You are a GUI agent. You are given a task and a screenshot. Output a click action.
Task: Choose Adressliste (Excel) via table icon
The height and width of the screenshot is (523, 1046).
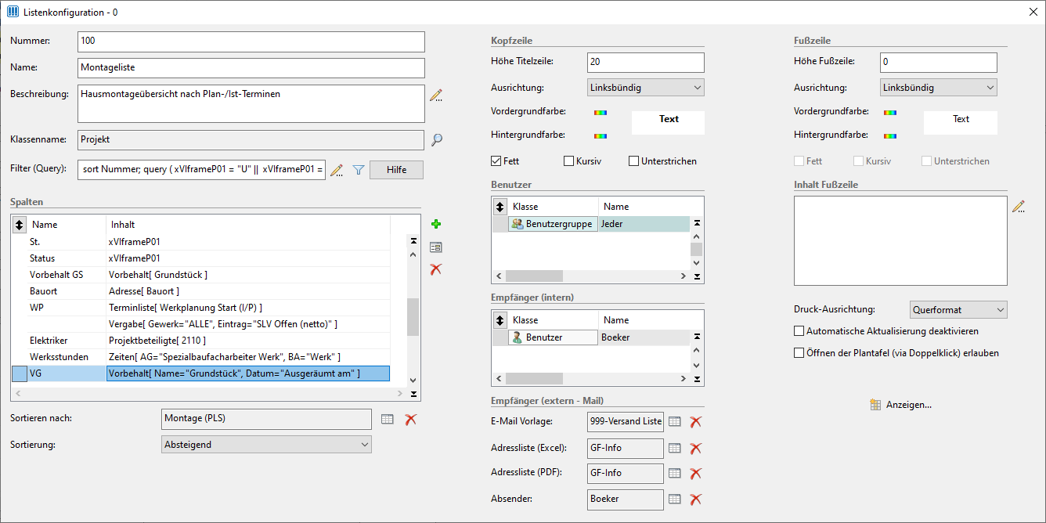[674, 449]
